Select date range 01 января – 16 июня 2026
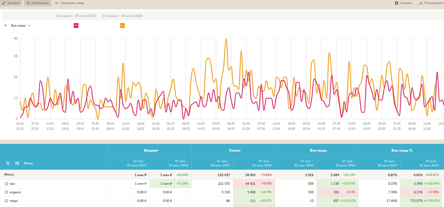 (x=122, y=16)
